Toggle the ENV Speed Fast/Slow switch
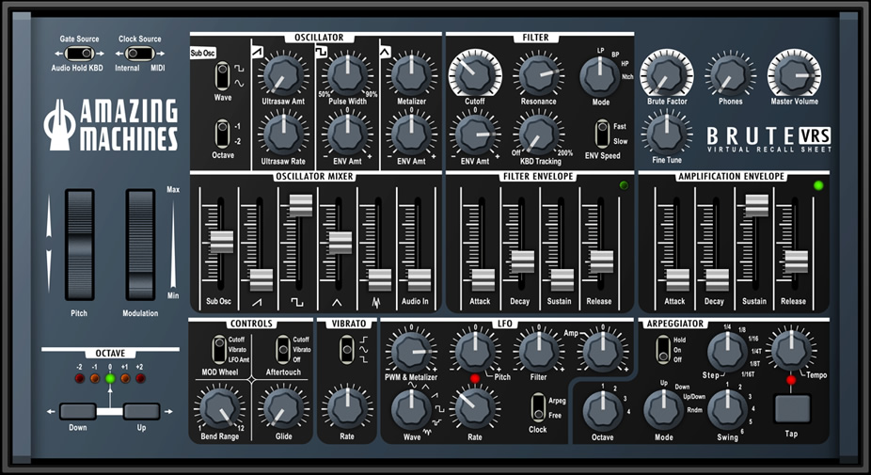The height and width of the screenshot is (475, 871). [602, 134]
